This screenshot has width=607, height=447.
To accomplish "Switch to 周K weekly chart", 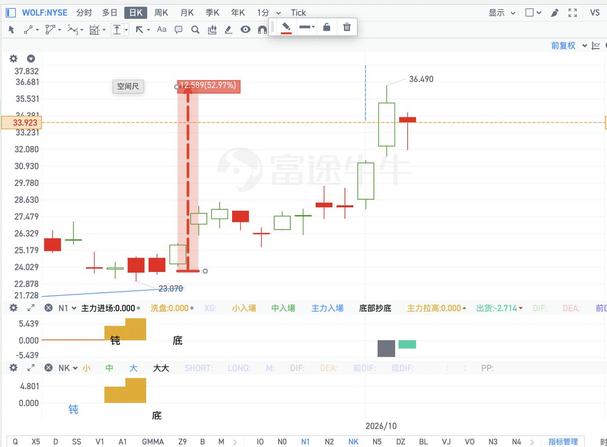I will (161, 13).
